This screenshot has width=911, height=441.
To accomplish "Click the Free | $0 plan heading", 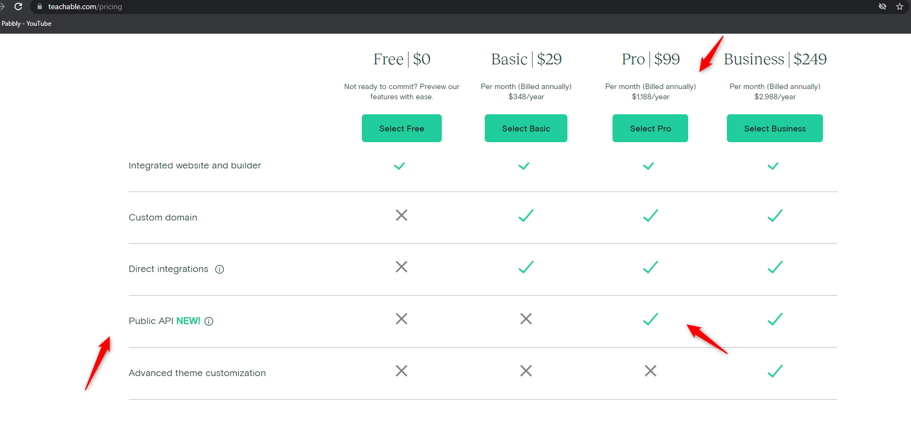I will [402, 59].
